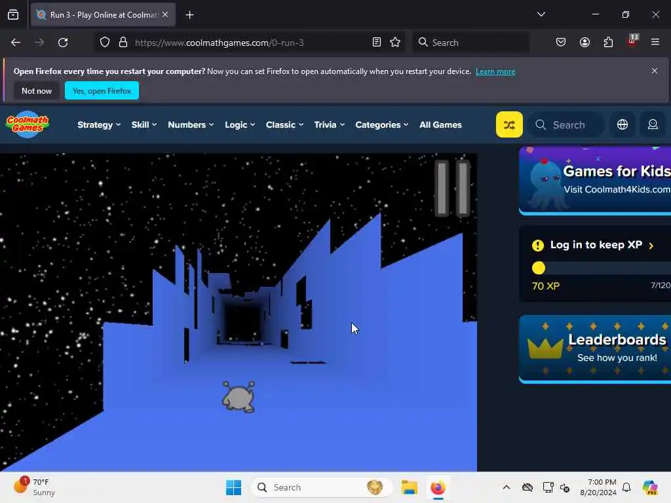Open Firefox account icon
671x503 pixels.
585,43
